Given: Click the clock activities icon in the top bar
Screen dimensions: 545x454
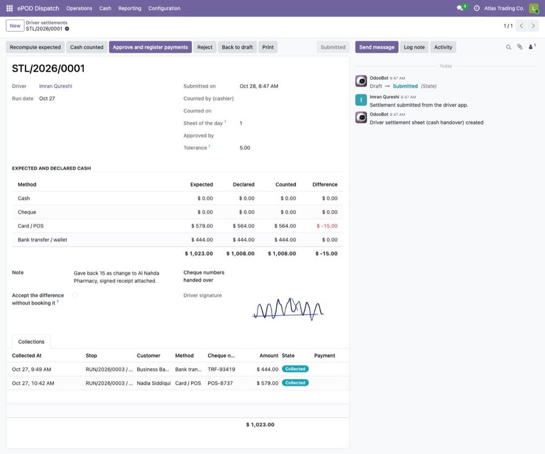Looking at the screenshot, I should pos(477,8).
